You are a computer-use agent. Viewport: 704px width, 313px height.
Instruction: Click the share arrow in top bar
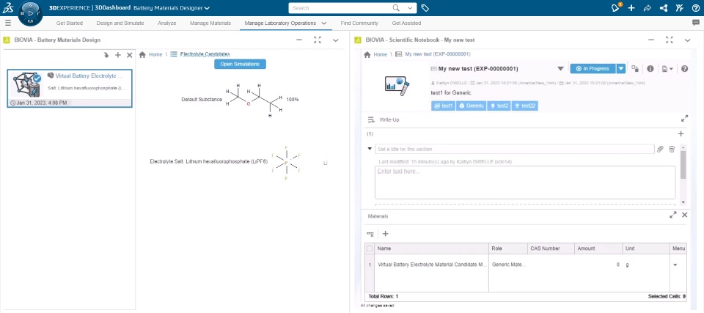648,7
